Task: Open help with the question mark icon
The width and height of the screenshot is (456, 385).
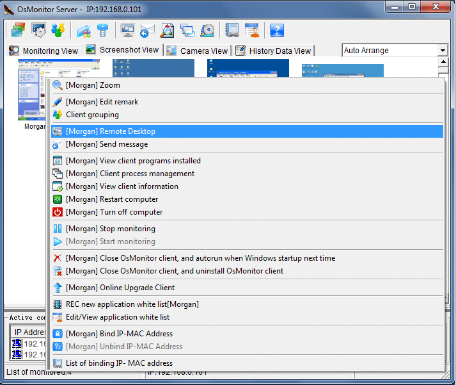Action: (277, 30)
